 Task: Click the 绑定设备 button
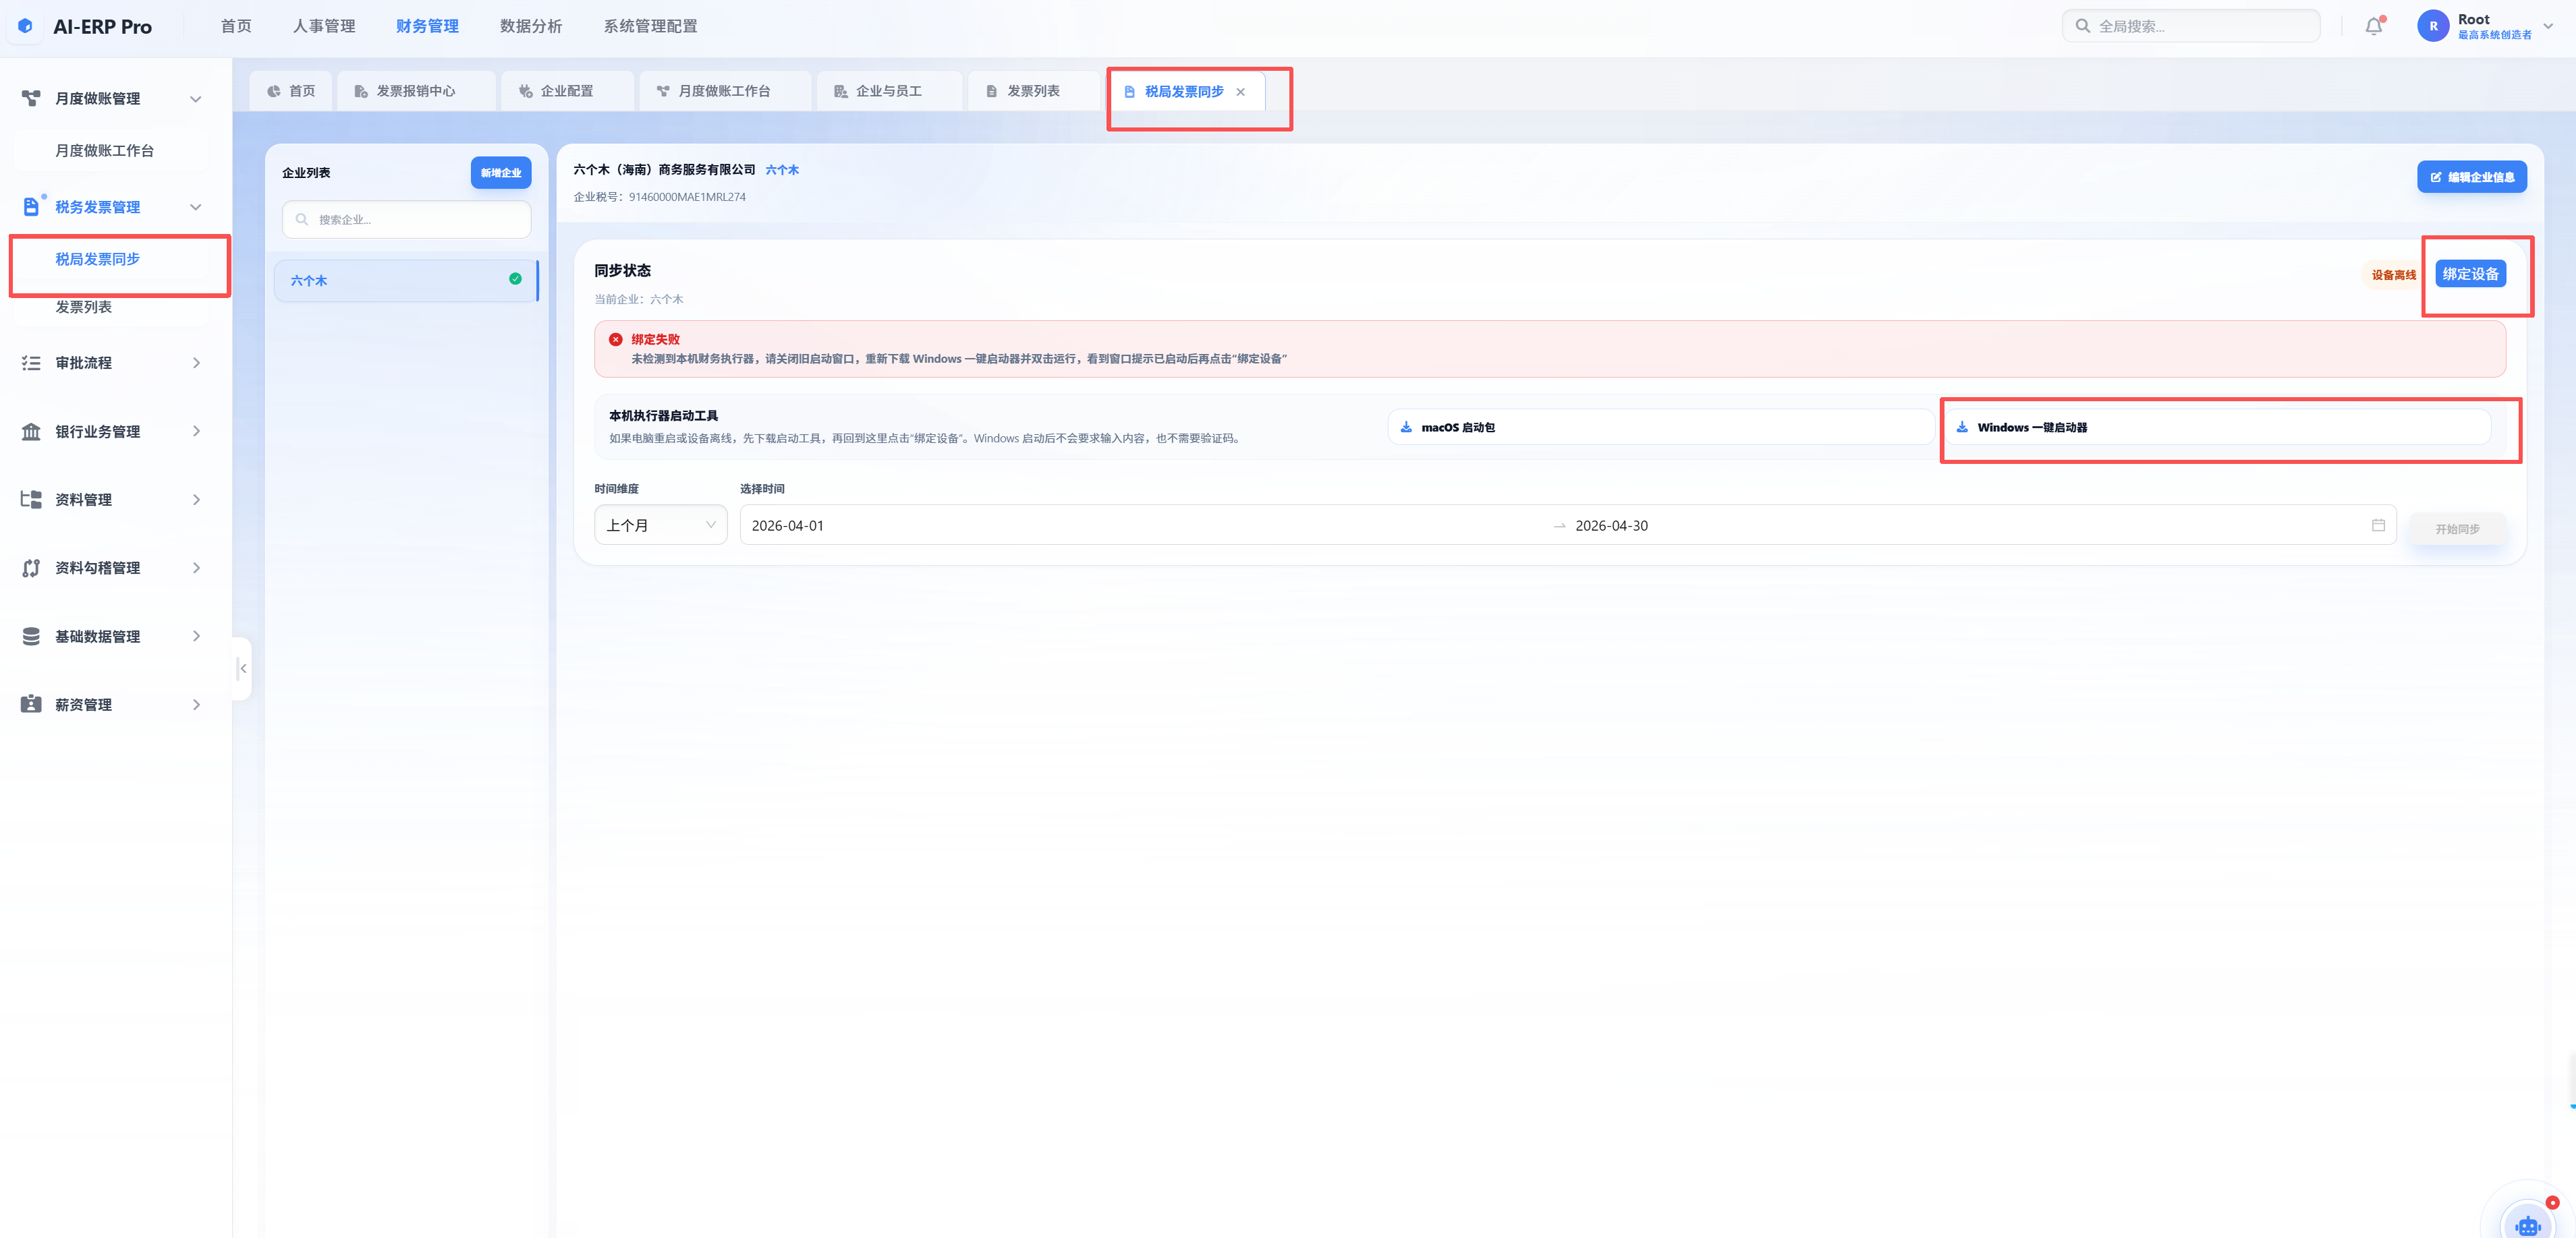pos(2470,274)
